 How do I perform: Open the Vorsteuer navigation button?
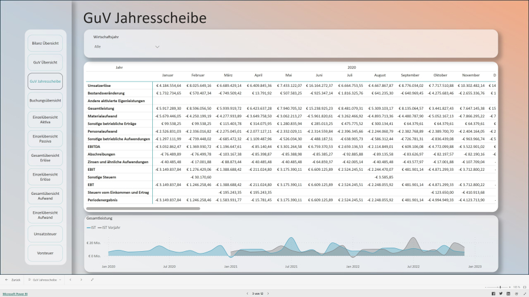pos(45,254)
